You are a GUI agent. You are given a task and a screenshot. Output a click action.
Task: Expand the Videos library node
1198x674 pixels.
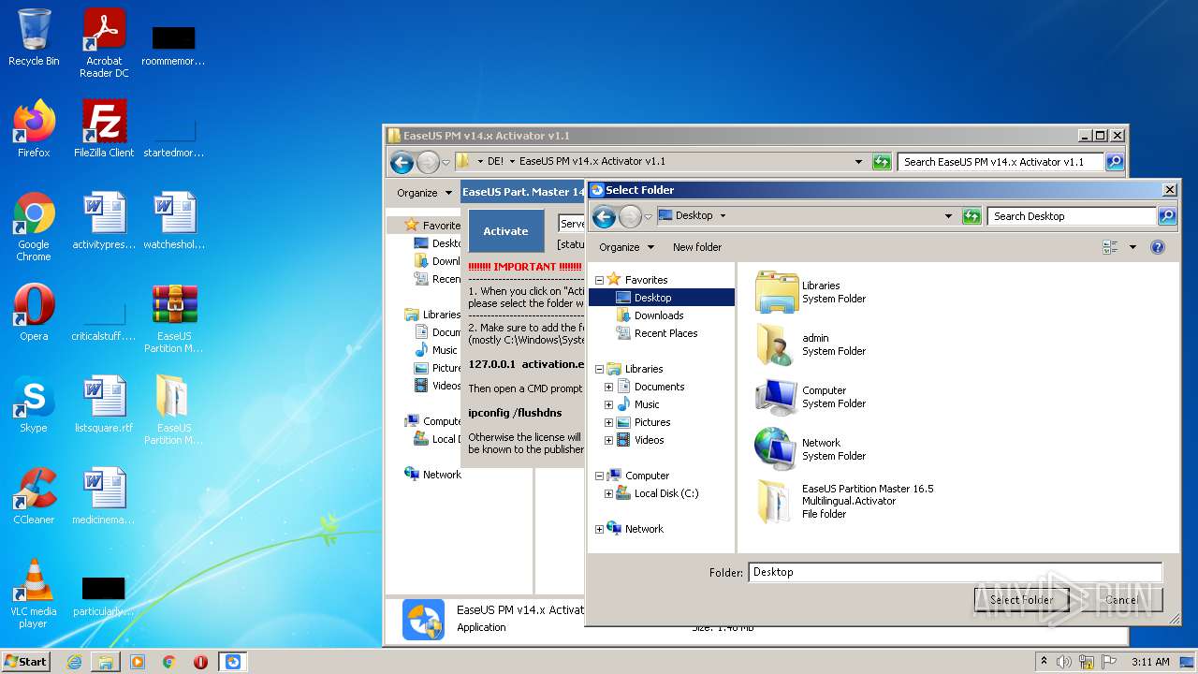click(608, 440)
